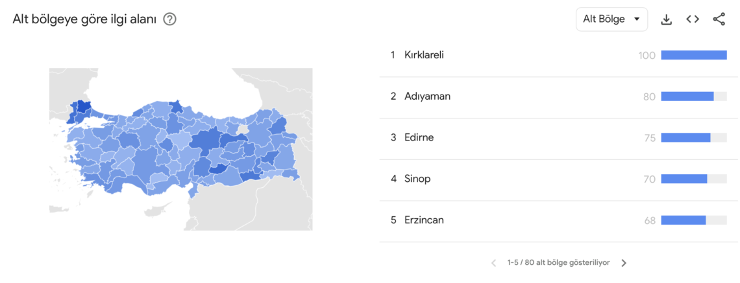740x283 pixels.
Task: Download the subregion data as CSV
Action: 666,19
